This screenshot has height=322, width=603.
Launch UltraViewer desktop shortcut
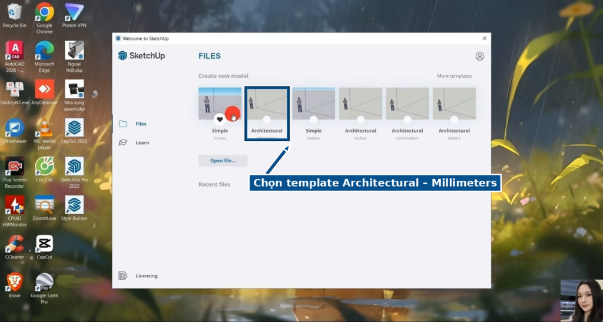tap(15, 131)
